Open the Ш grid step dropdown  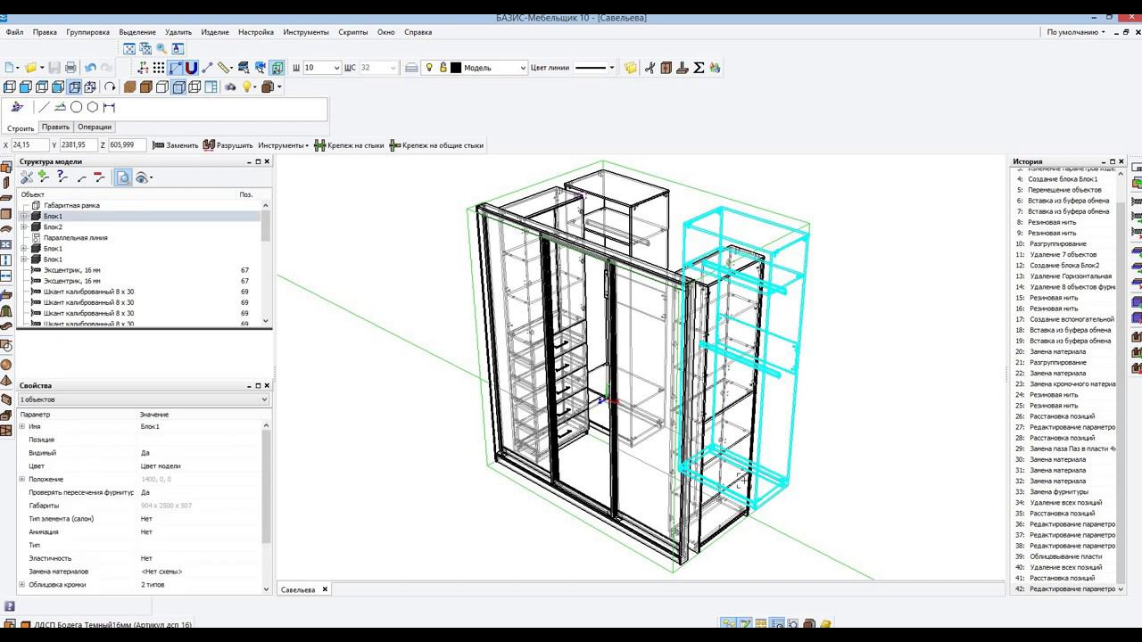coord(335,68)
